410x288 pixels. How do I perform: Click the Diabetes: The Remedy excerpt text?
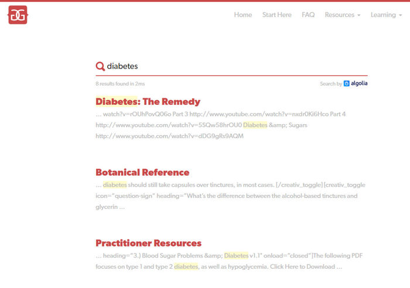221,125
